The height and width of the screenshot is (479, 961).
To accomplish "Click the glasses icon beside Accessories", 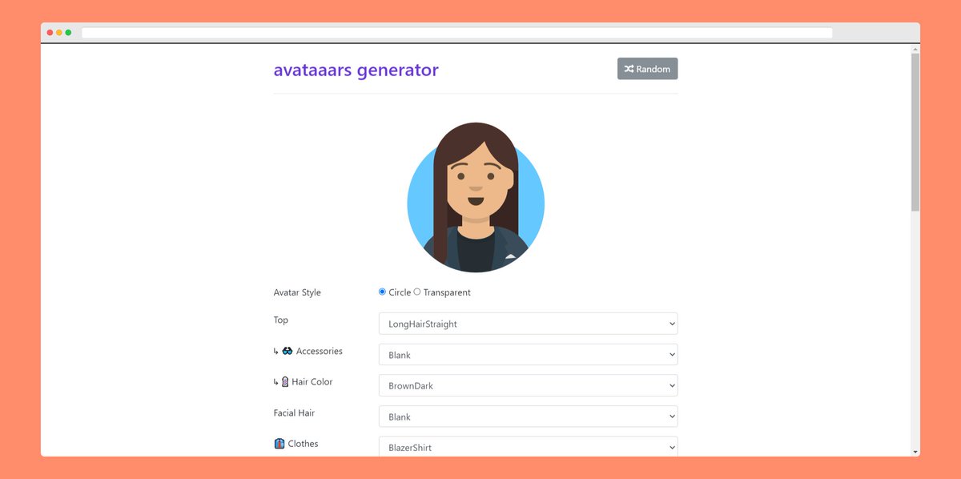I will click(286, 351).
